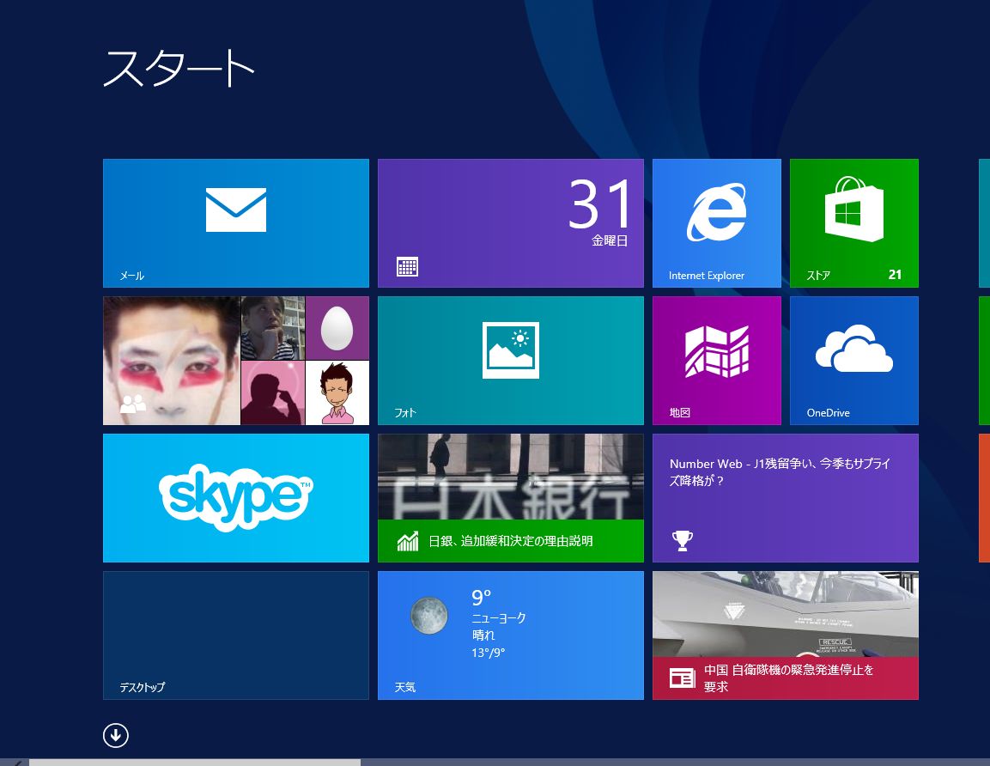Launch the Skype tile
The image size is (990, 766).
(235, 497)
